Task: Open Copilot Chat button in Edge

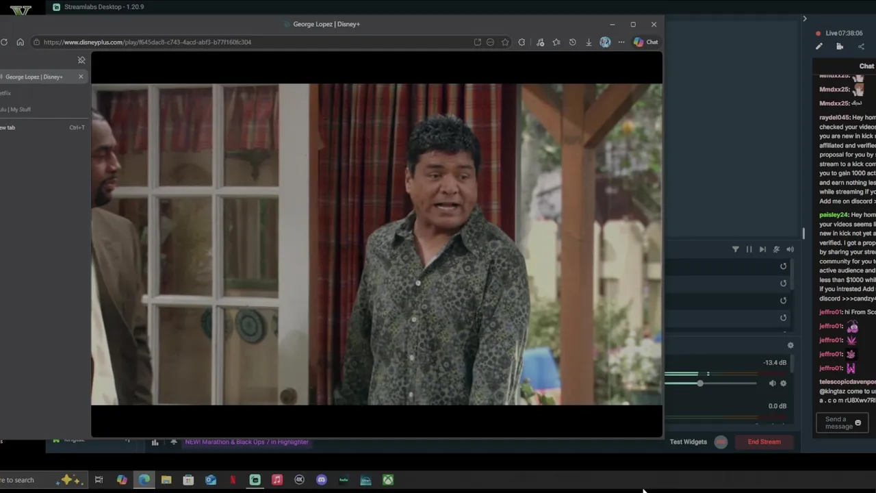Action: point(645,42)
